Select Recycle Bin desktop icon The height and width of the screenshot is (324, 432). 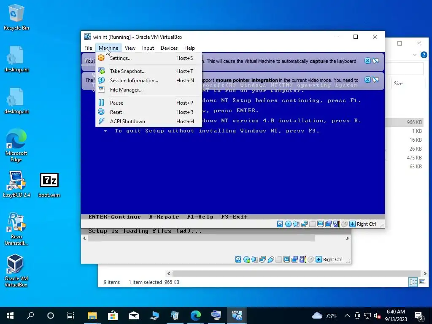(16, 17)
